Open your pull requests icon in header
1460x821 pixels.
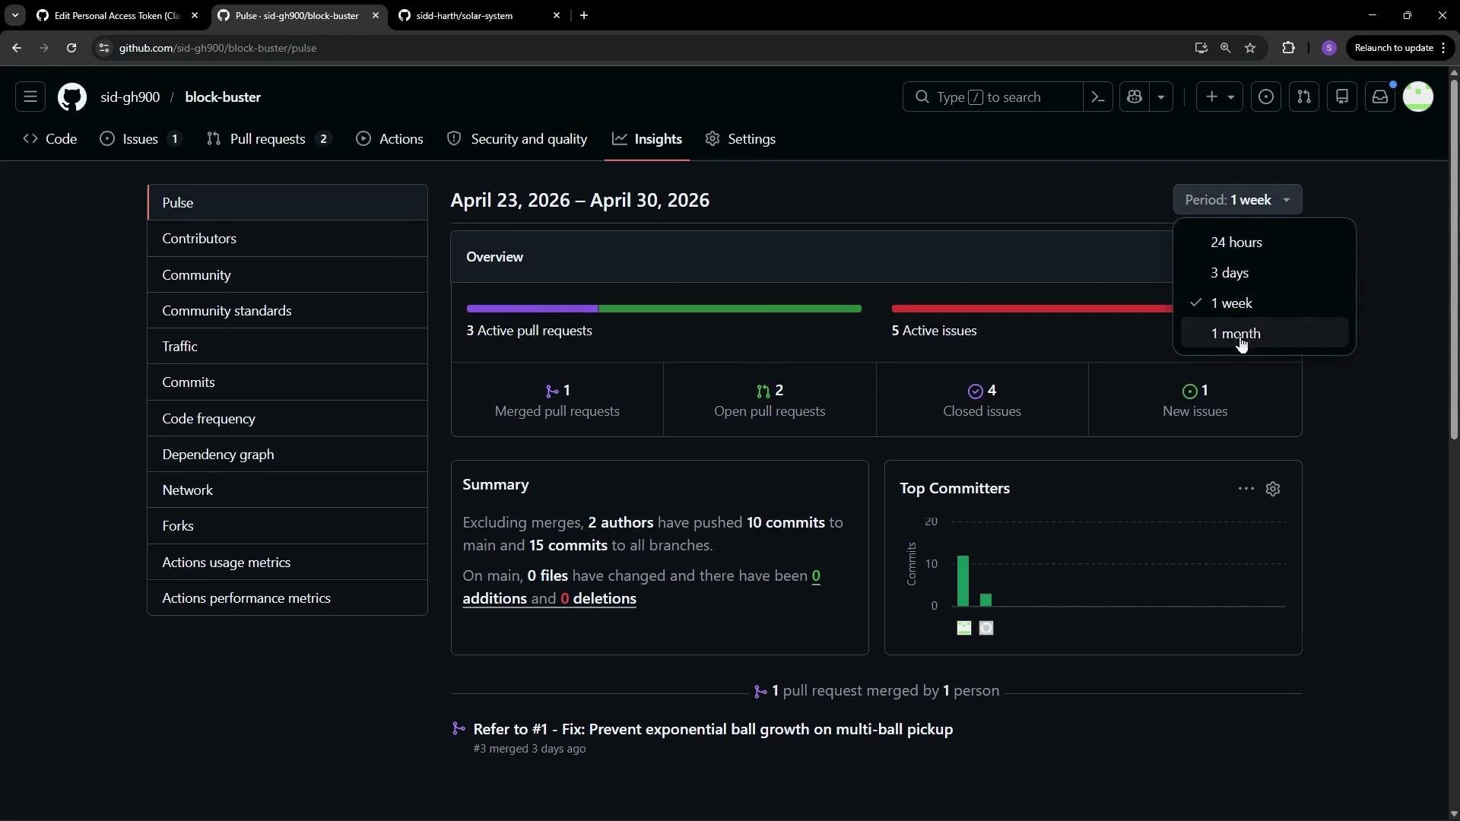pyautogui.click(x=1304, y=97)
